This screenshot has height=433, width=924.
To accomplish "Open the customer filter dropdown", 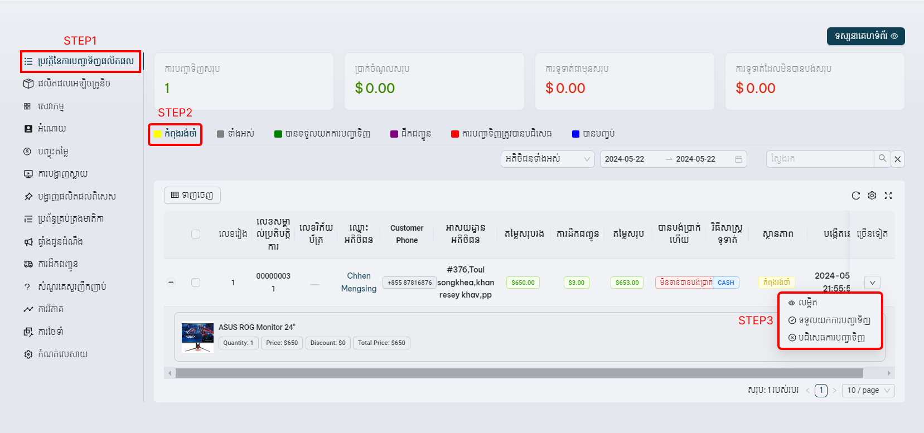I will (547, 159).
